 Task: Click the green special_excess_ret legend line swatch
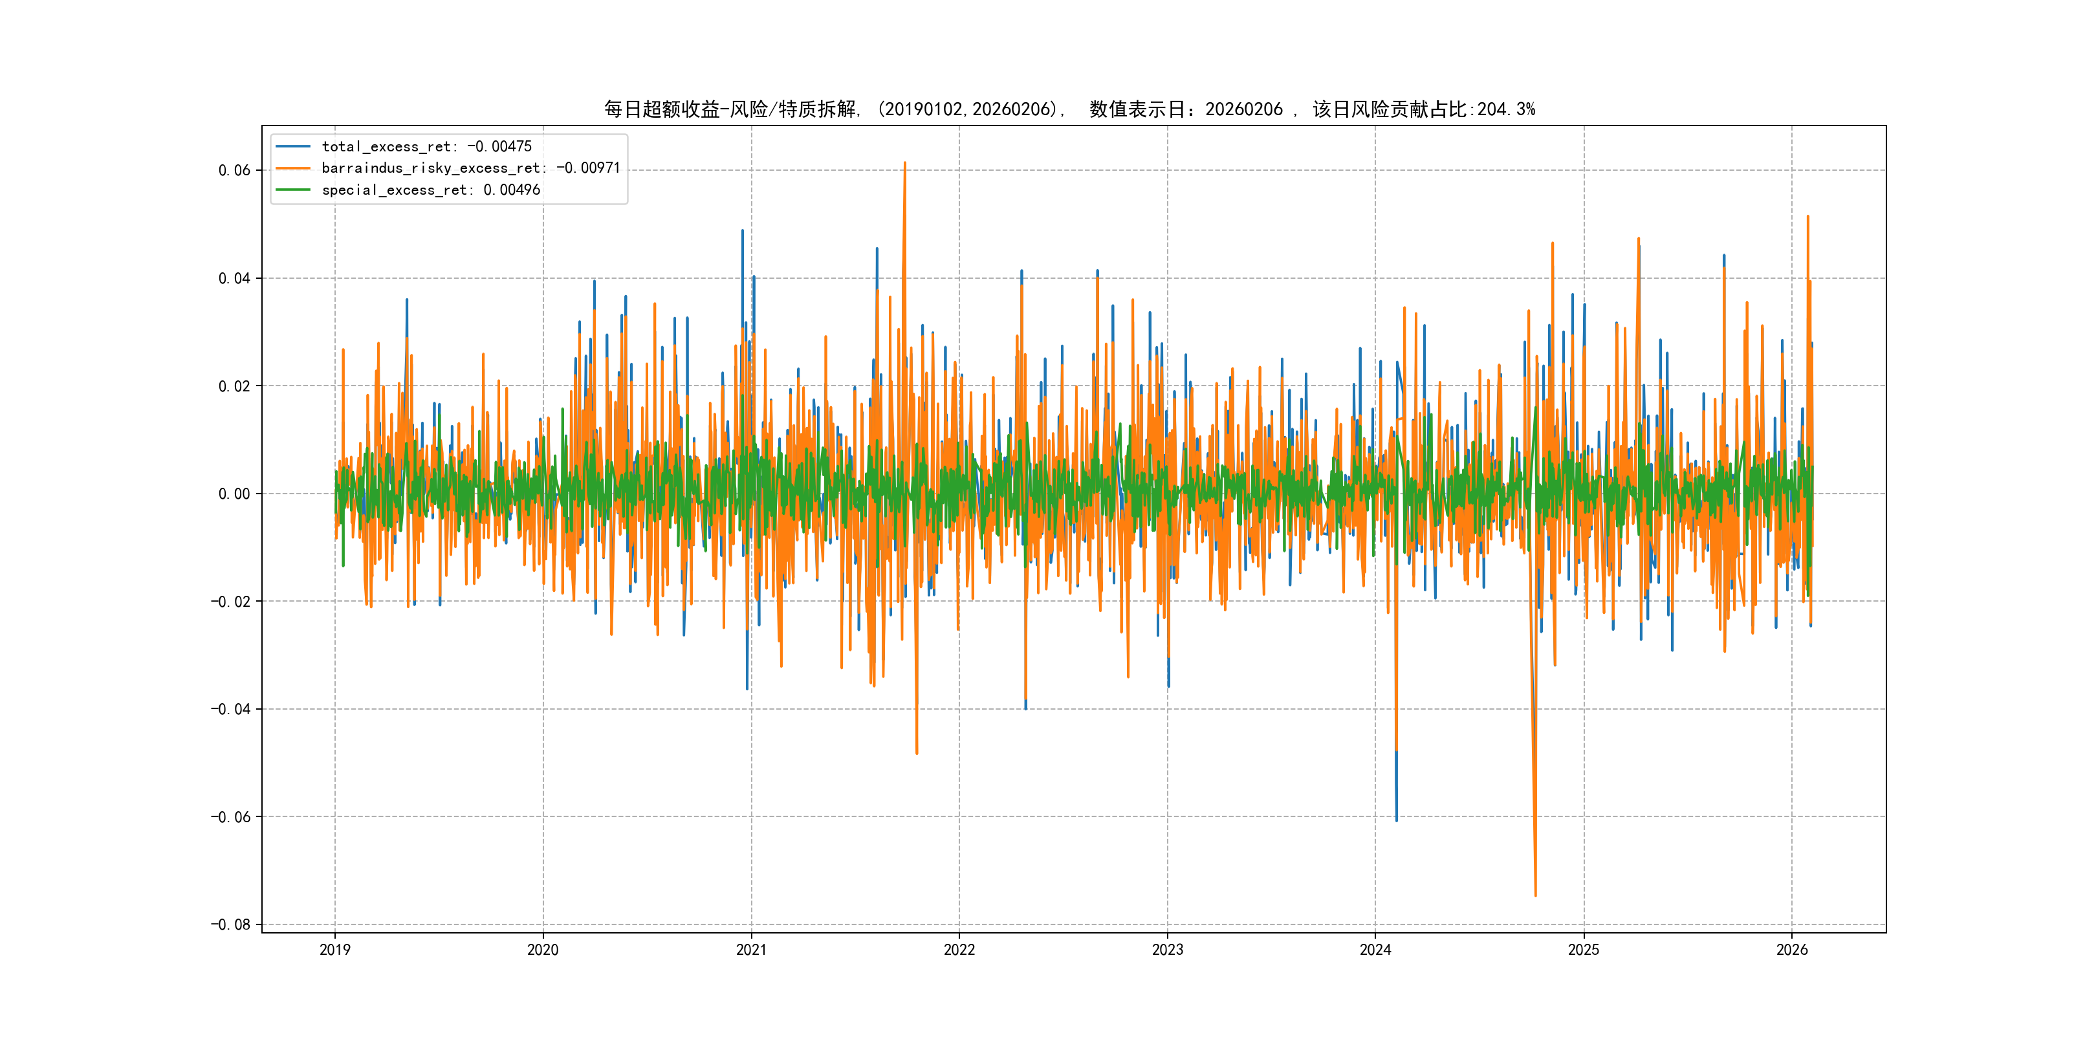click(292, 190)
